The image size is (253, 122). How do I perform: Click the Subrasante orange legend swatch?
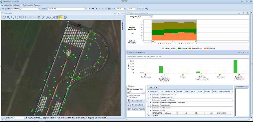coord(205,48)
